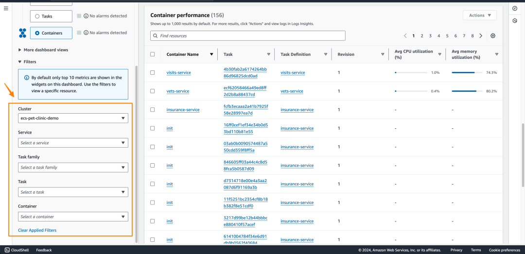Open the clock icon in right rail
This screenshot has height=254, width=525.
coord(515,21)
